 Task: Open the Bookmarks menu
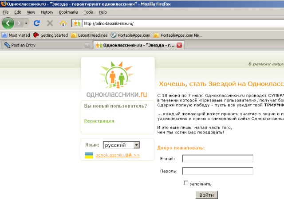pos(68,12)
